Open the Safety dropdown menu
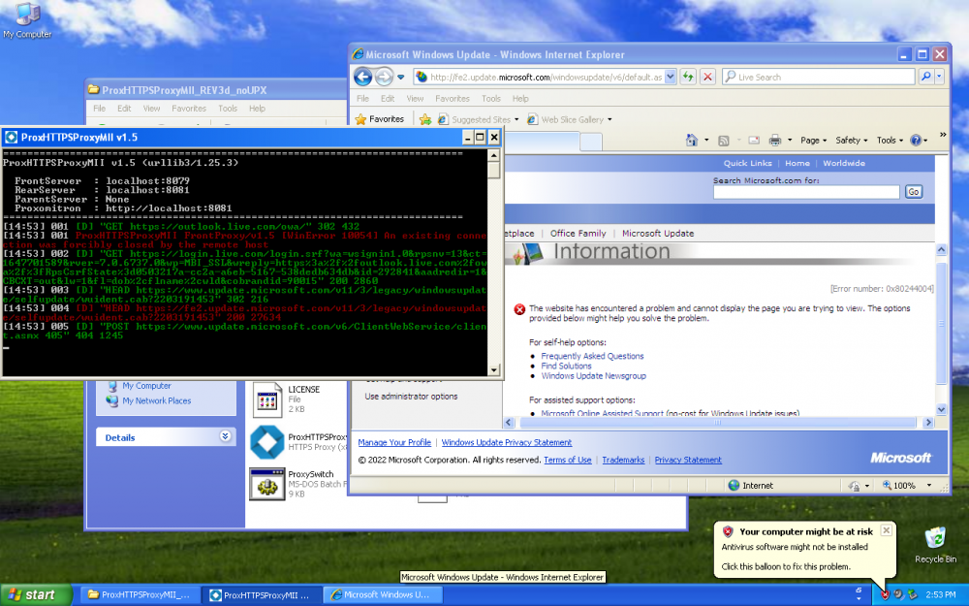The height and width of the screenshot is (606, 969). (852, 141)
